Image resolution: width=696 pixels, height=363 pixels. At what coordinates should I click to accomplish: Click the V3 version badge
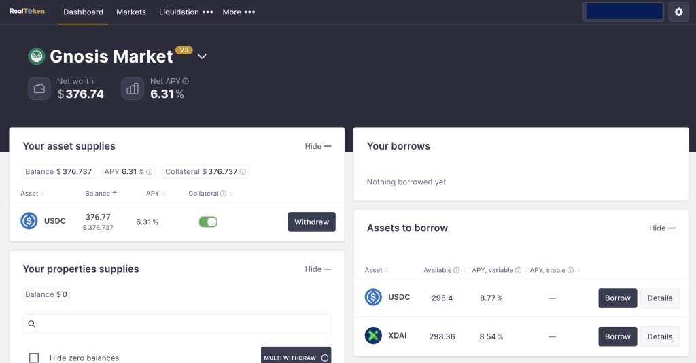[x=184, y=50]
